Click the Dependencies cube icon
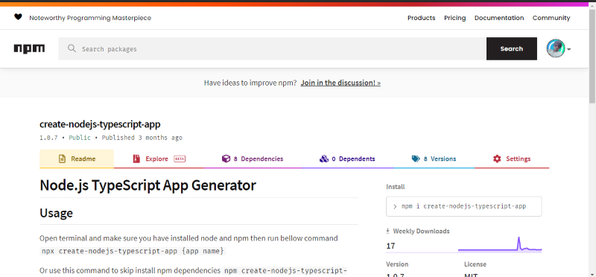The height and width of the screenshot is (277, 596). [226, 159]
